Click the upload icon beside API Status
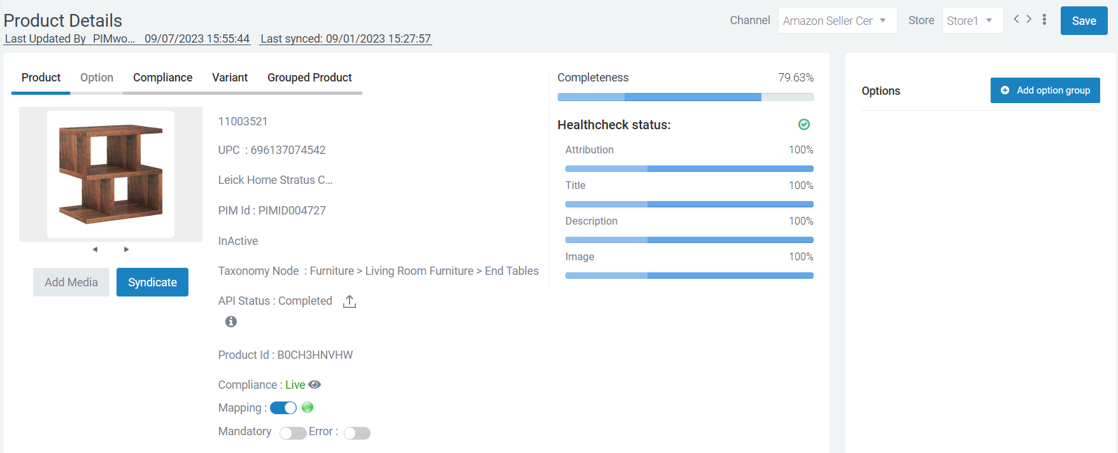Image resolution: width=1118 pixels, height=453 pixels. (349, 302)
